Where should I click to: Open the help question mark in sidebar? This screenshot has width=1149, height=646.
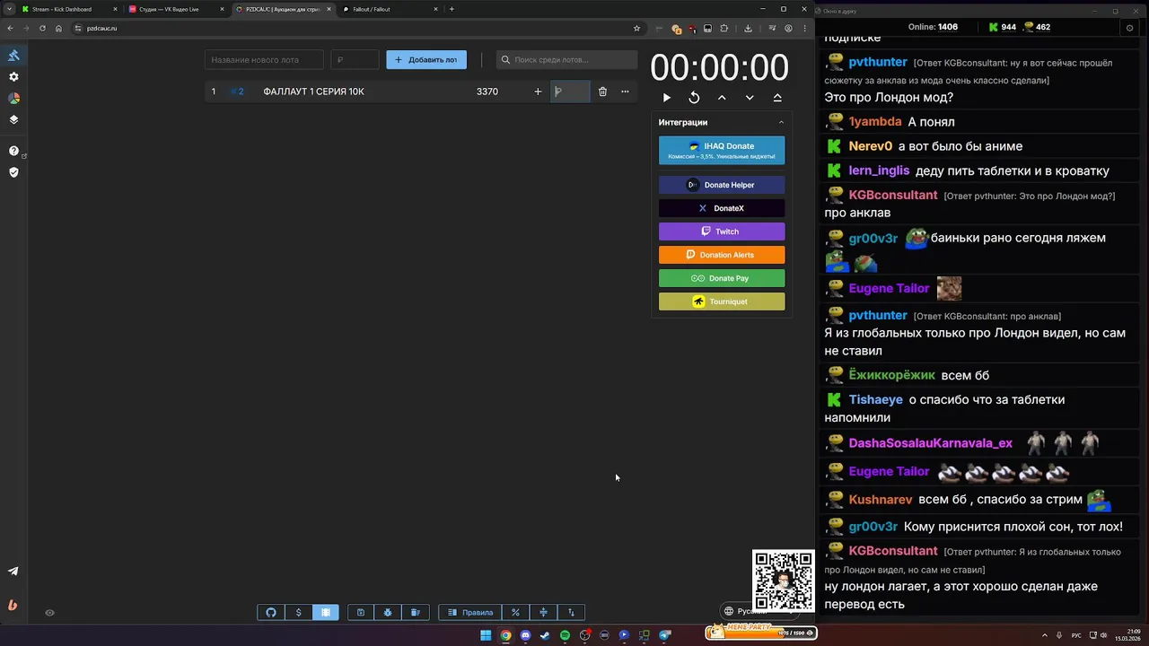click(x=13, y=151)
